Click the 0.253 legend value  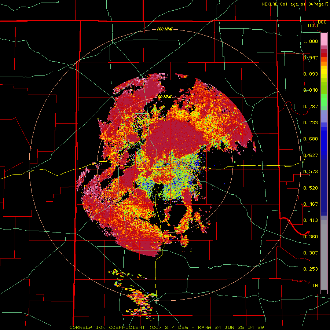pyautogui.click(x=311, y=269)
